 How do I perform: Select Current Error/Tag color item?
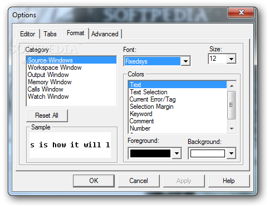(x=178, y=99)
